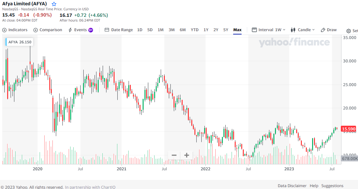Click the Indicators plus circle icon
The width and height of the screenshot is (358, 189).
(x=4, y=30)
